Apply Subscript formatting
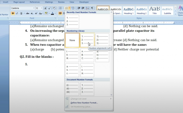The width and height of the screenshot is (183, 113). point(32,13)
